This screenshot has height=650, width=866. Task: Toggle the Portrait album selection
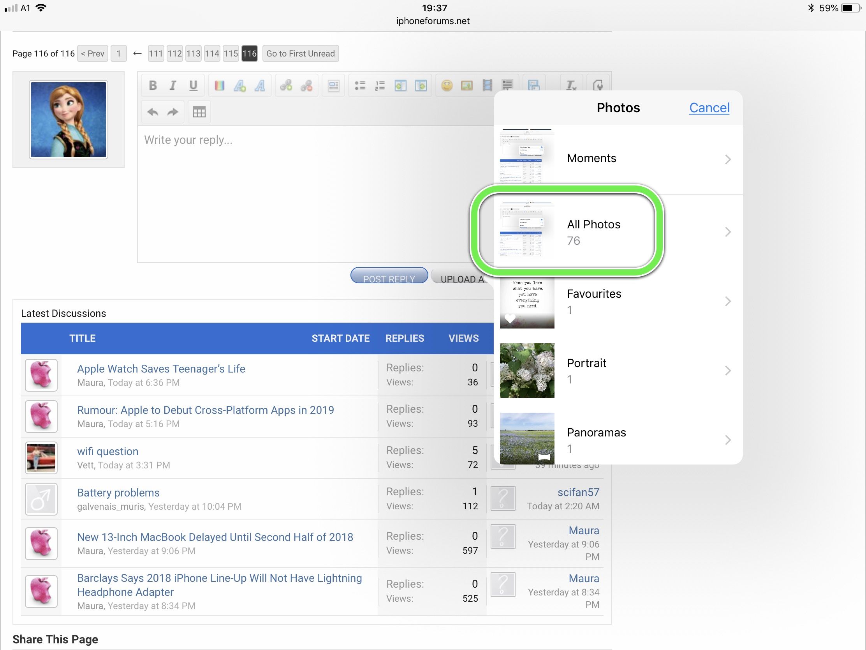[614, 370]
